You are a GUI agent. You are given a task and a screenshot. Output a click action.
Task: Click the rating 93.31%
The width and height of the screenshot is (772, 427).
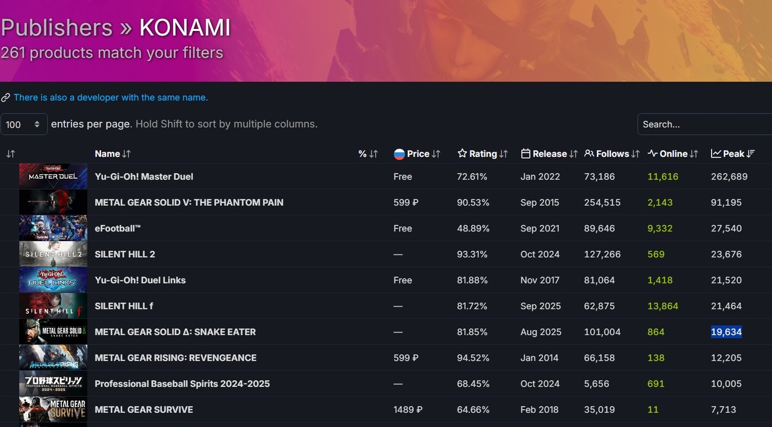click(473, 254)
